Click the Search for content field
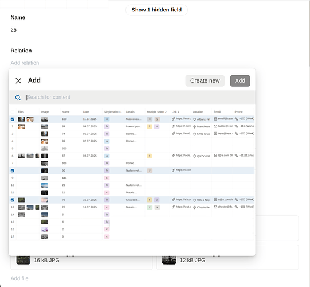This screenshot has height=287, width=310. point(139,97)
